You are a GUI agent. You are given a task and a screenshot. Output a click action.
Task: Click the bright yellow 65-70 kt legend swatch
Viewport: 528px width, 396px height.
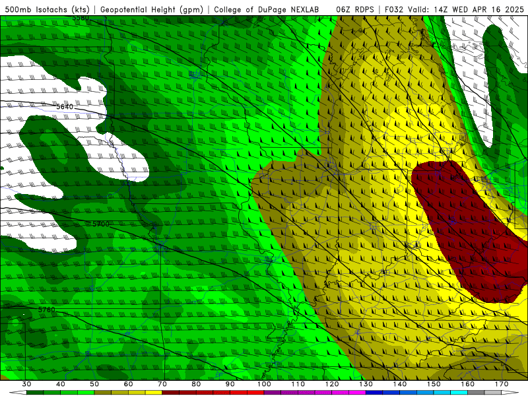[154, 393]
